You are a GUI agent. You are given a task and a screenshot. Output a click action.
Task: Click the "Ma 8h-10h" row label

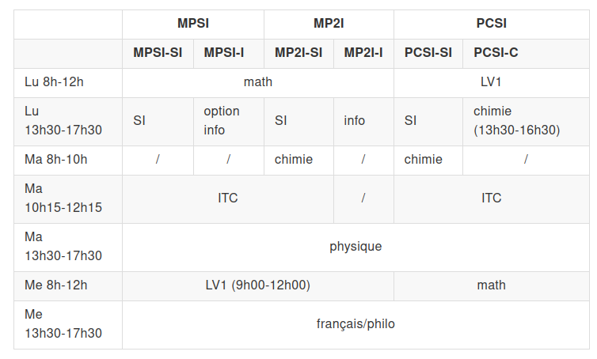coord(56,160)
